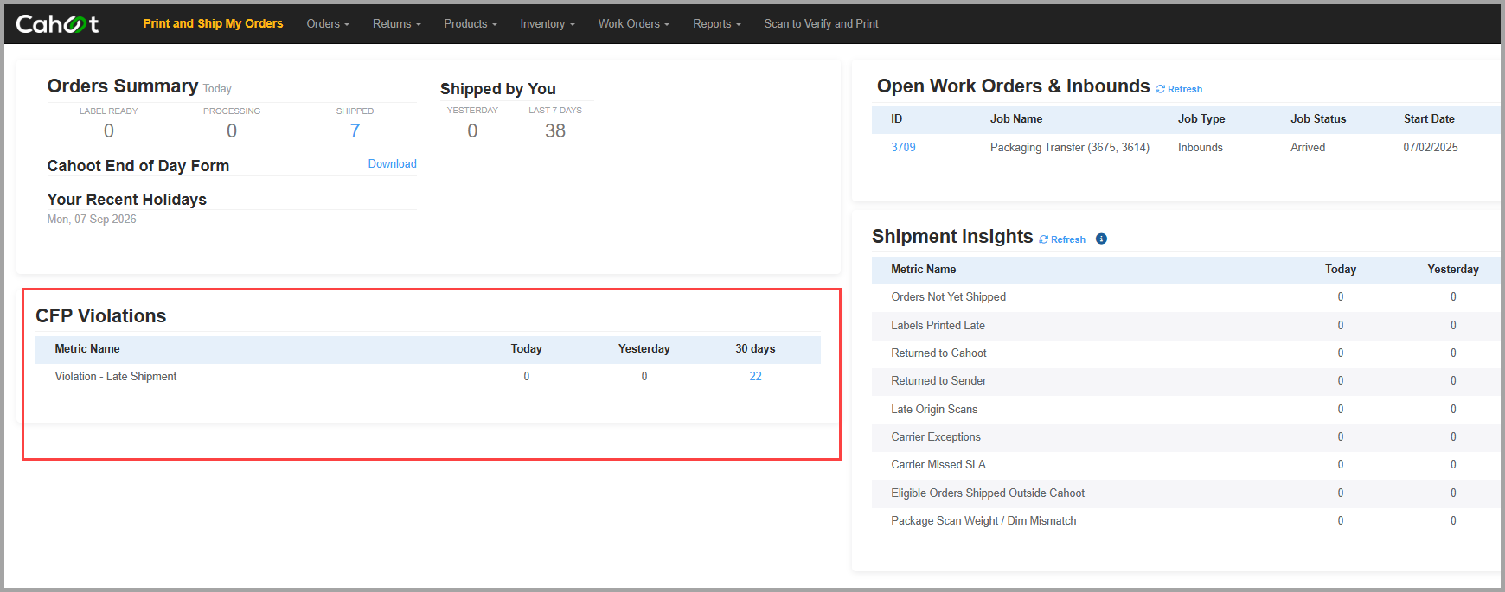Expand the Reports dropdown menu
1505x592 pixels.
click(717, 23)
